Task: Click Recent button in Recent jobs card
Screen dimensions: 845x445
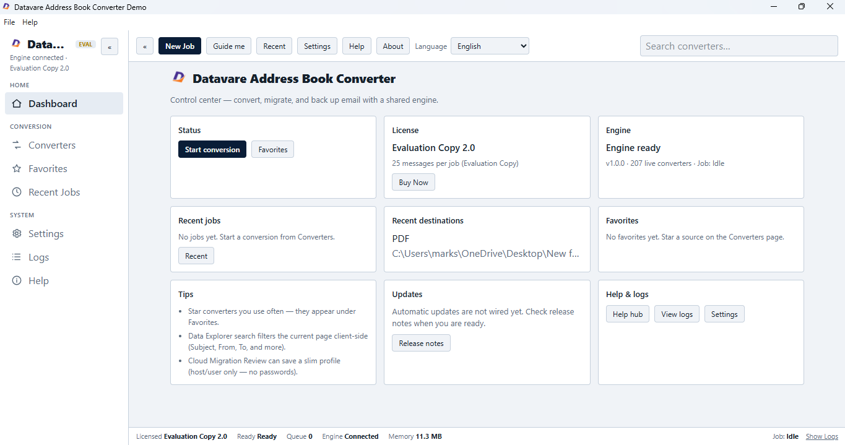Action: pos(196,256)
